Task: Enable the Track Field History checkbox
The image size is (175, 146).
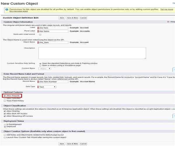Action: tap(4, 101)
